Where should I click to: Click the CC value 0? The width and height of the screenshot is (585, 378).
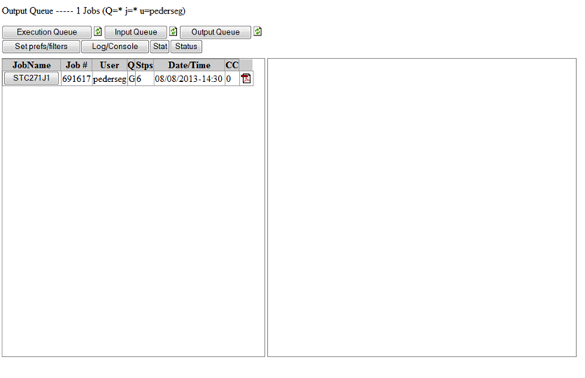click(232, 79)
